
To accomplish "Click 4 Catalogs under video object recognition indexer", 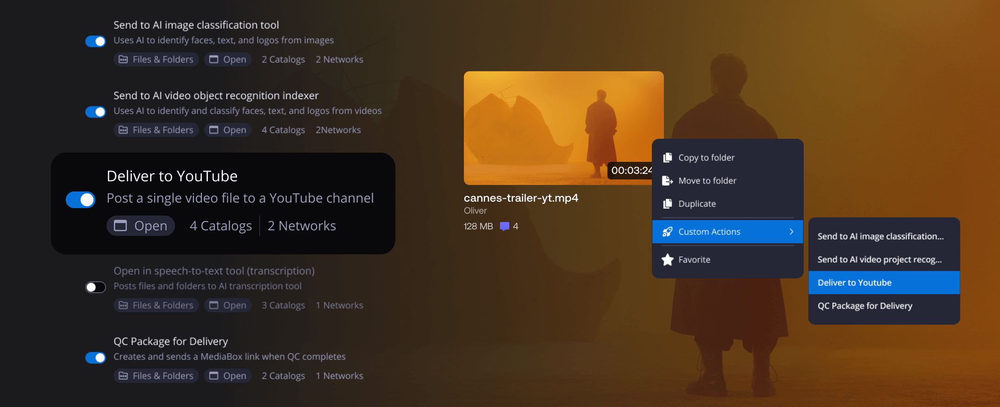I will pos(283,130).
